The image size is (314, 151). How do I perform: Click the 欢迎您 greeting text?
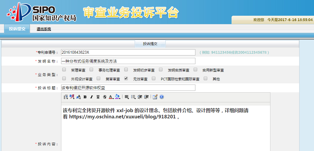259,20
